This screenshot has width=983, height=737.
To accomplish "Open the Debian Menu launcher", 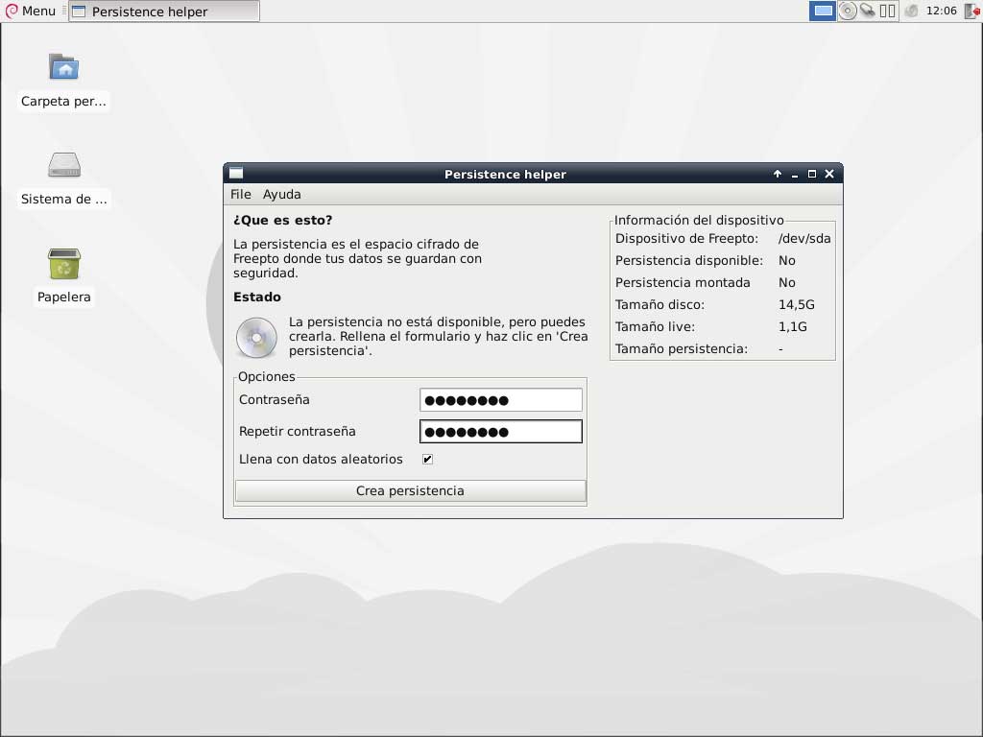I will point(30,11).
